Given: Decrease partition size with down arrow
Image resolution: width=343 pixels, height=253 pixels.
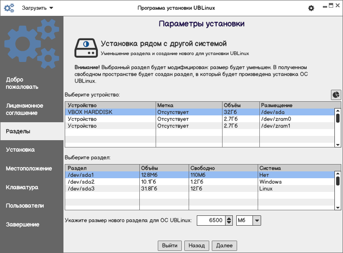Looking at the screenshot, I should coord(229,223).
